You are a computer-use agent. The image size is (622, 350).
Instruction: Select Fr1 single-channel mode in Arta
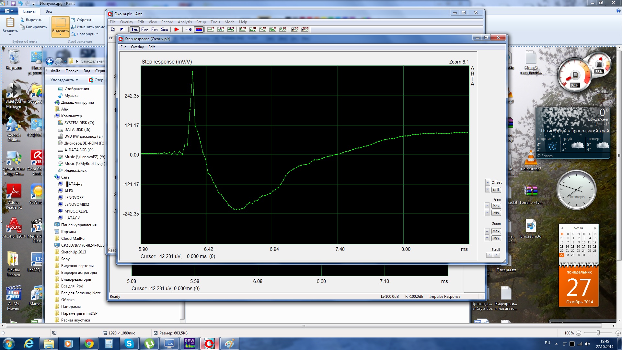(x=155, y=29)
